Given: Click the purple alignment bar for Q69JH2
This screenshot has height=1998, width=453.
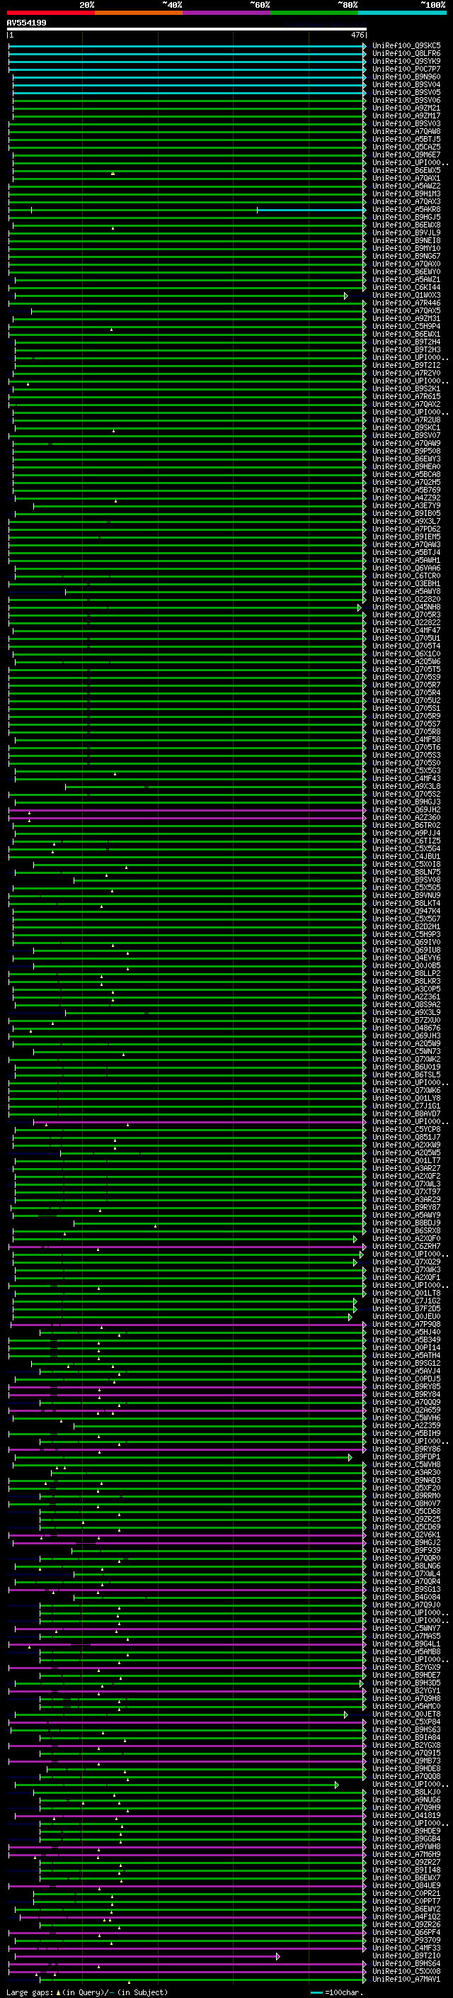Looking at the screenshot, I should tap(187, 809).
